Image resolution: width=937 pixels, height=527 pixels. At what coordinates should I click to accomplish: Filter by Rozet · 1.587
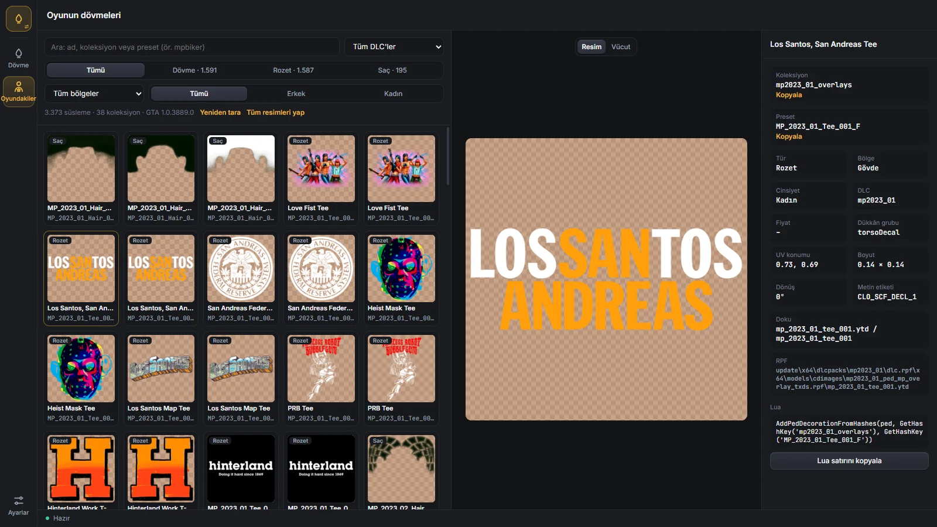coord(293,70)
